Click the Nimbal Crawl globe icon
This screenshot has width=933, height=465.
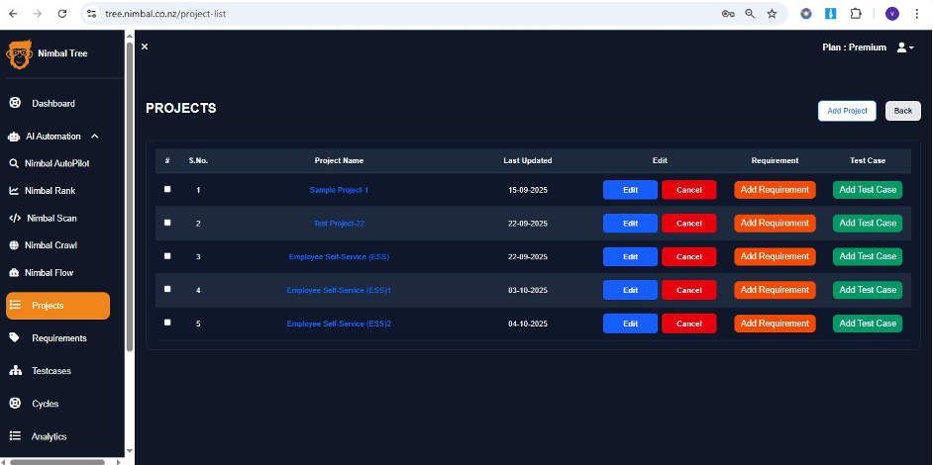[14, 245]
